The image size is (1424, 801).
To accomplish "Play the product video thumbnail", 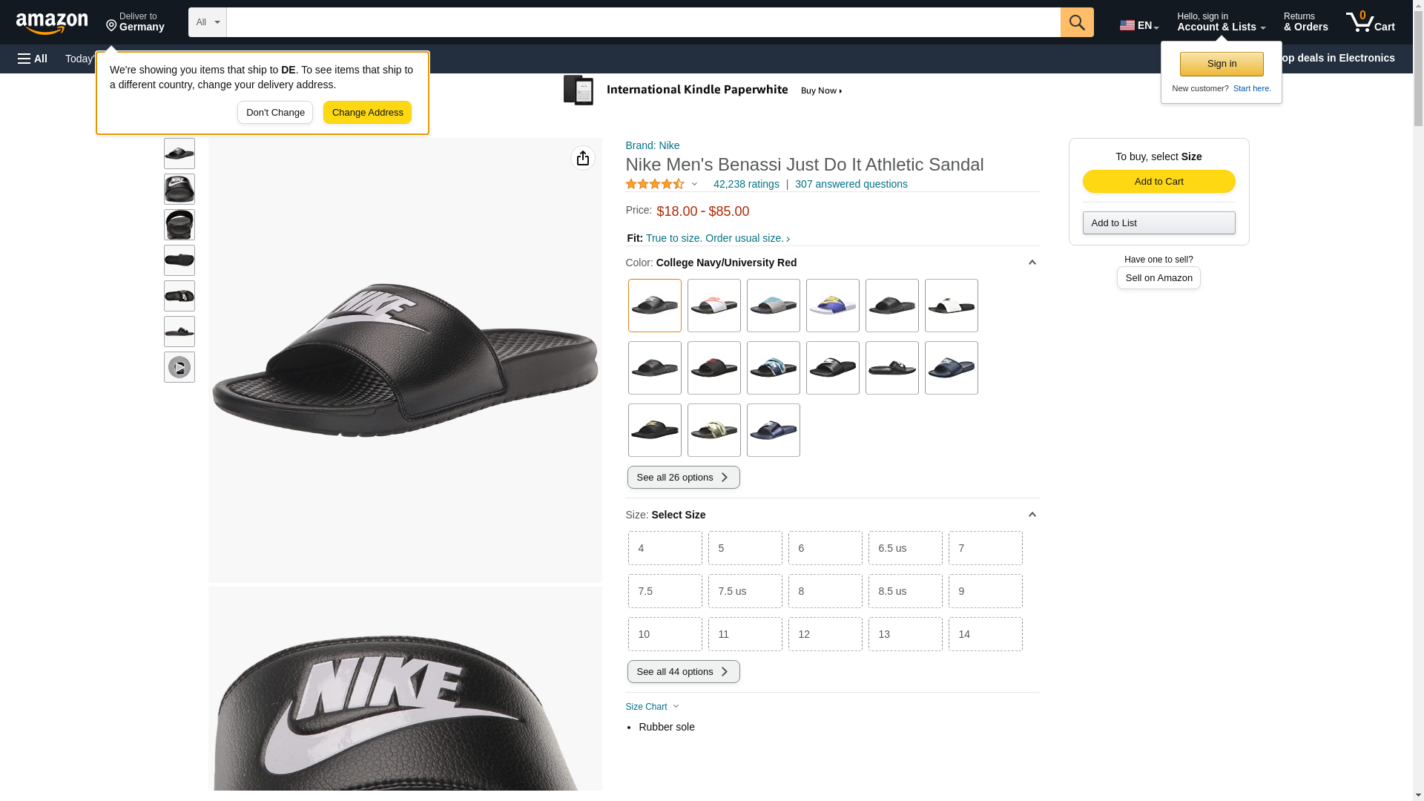I will (179, 367).
